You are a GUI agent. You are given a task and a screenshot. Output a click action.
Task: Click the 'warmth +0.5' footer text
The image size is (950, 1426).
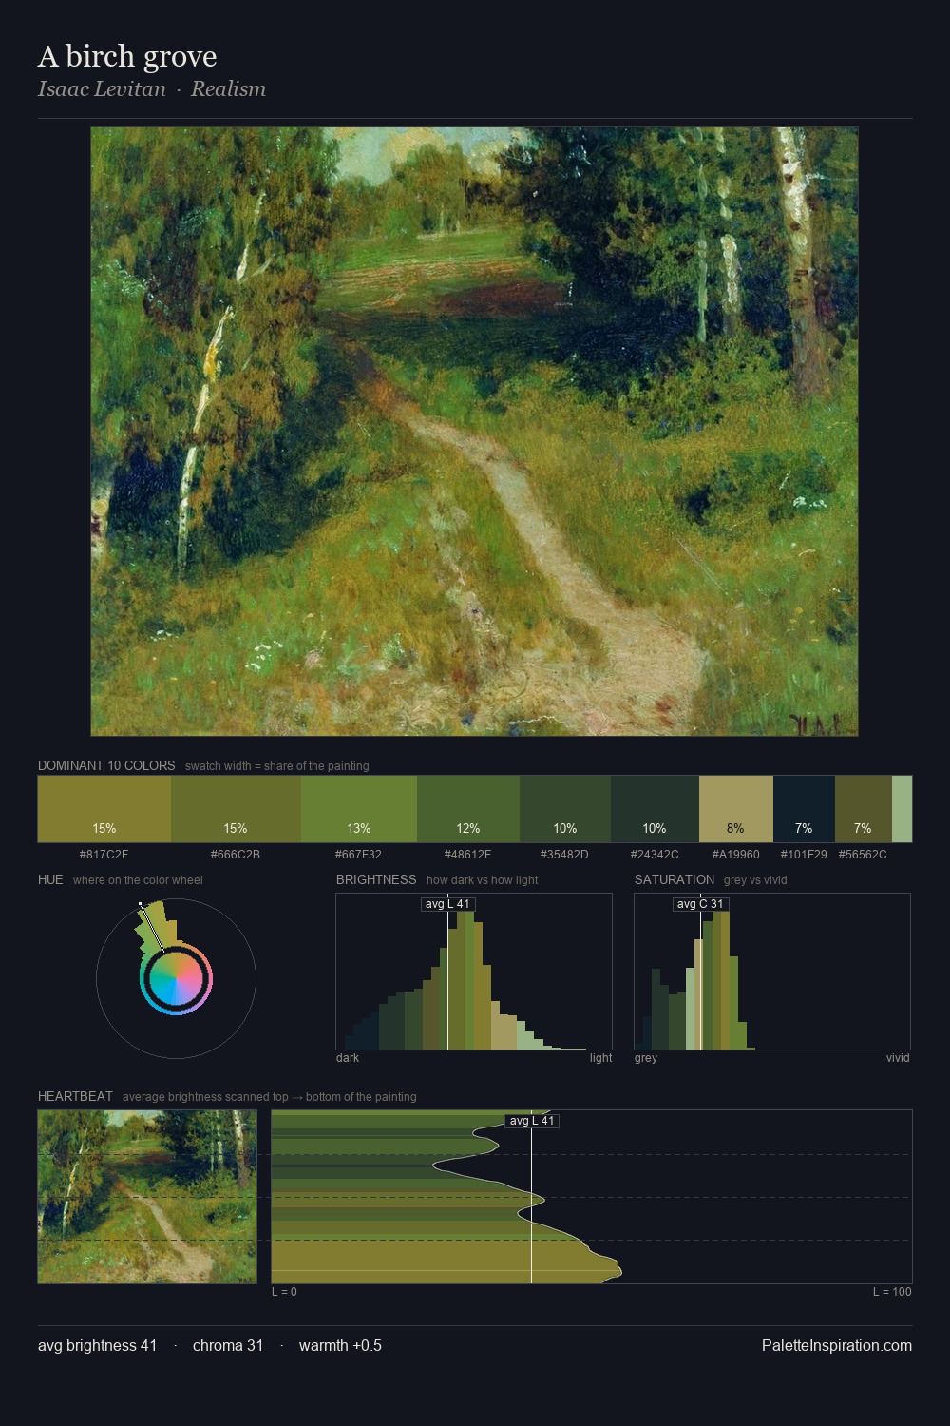click(340, 1345)
